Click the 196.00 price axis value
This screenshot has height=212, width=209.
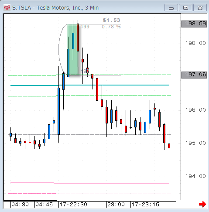tap(195, 110)
